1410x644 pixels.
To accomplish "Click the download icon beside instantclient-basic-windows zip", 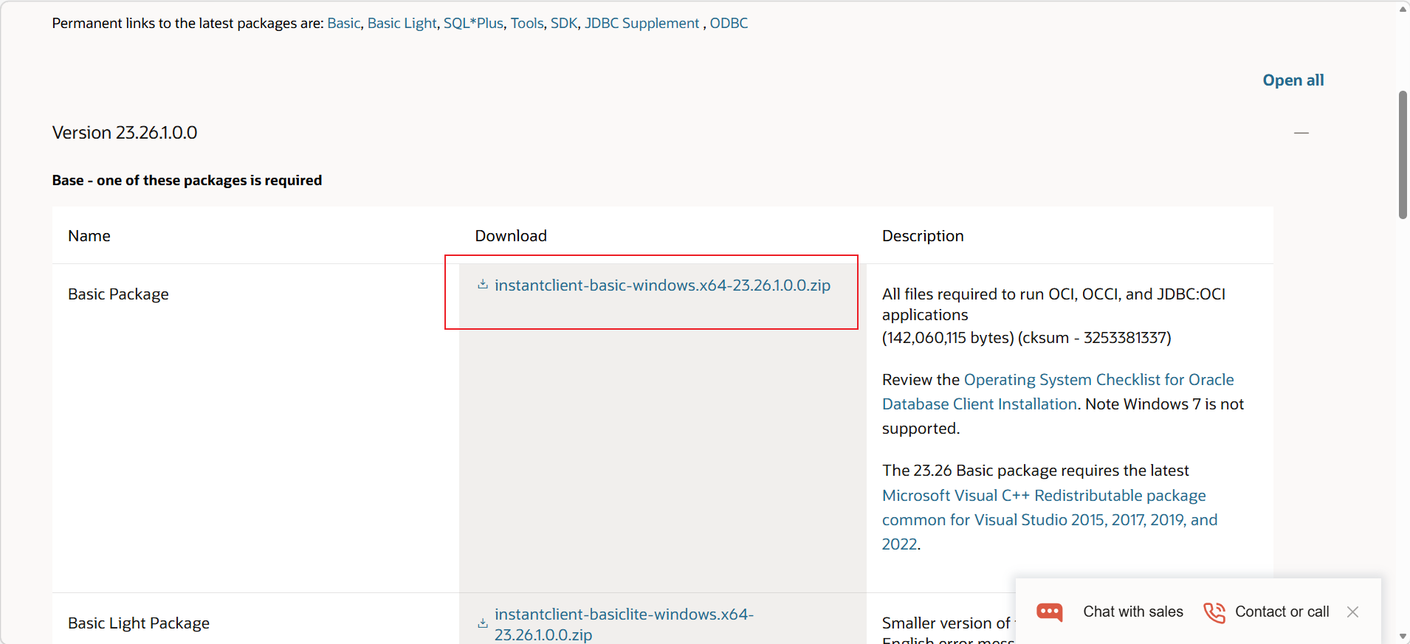I will [x=483, y=285].
